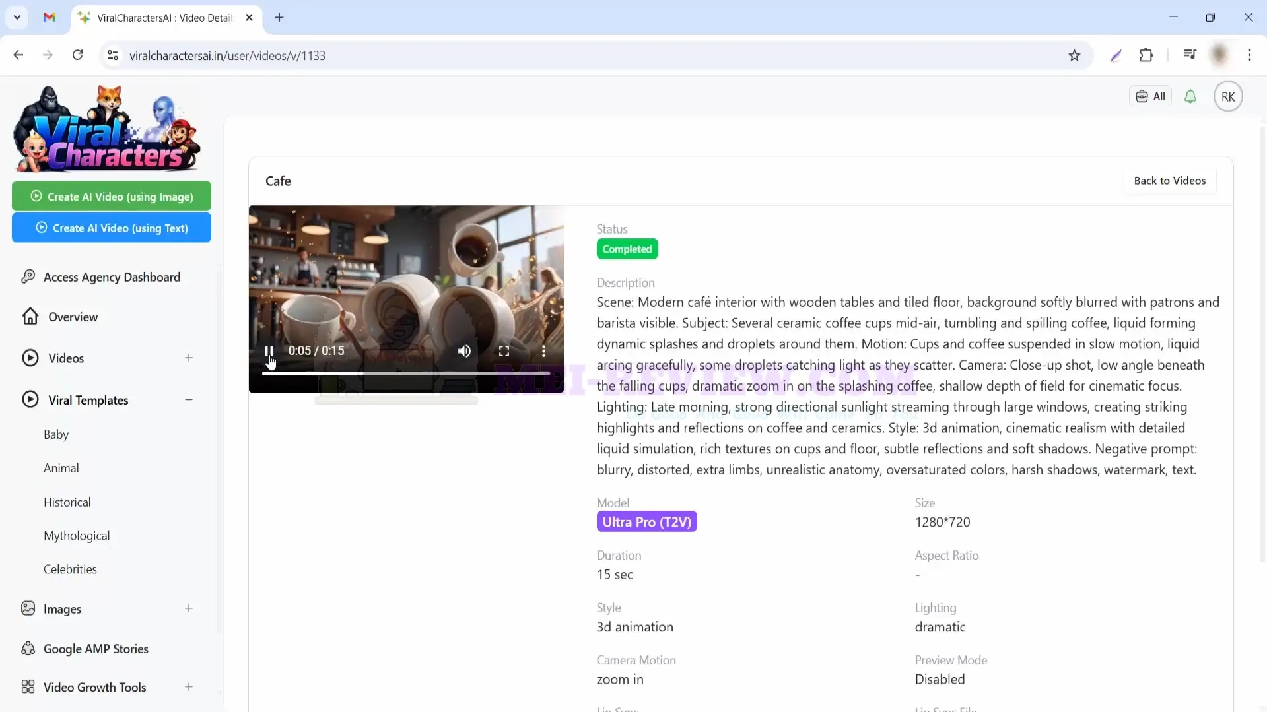The height and width of the screenshot is (712, 1267).
Task: Pause the Cafe video playback
Action: pyautogui.click(x=269, y=351)
